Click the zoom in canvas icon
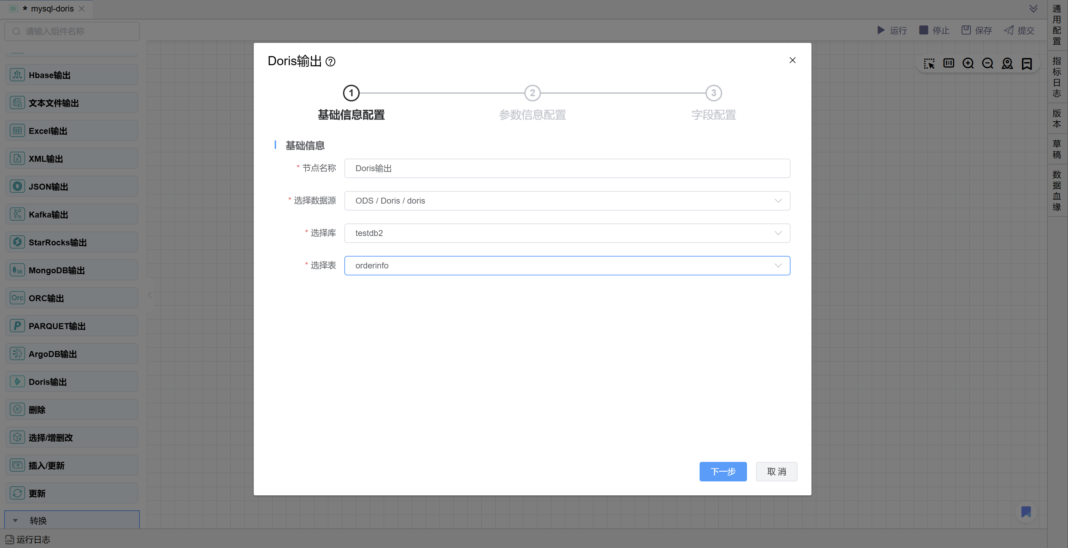Viewport: 1068px width, 548px height. point(968,63)
